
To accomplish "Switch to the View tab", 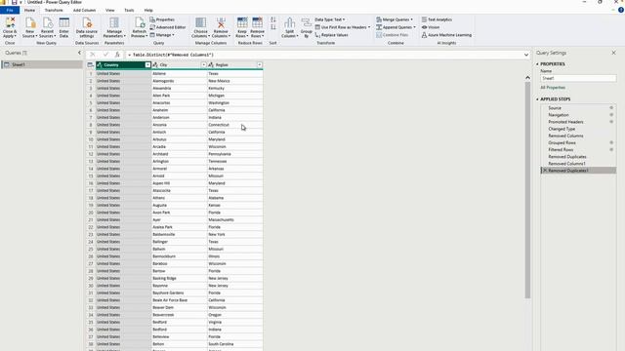I will click(110, 11).
